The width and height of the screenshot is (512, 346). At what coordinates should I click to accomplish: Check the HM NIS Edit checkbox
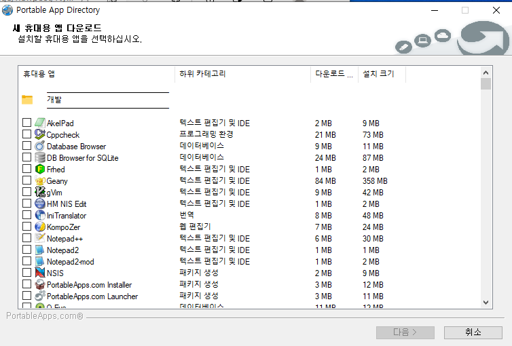(26, 204)
